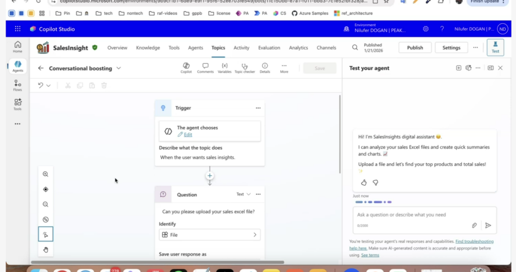
Task: Open the Variables panel
Action: pos(224,68)
